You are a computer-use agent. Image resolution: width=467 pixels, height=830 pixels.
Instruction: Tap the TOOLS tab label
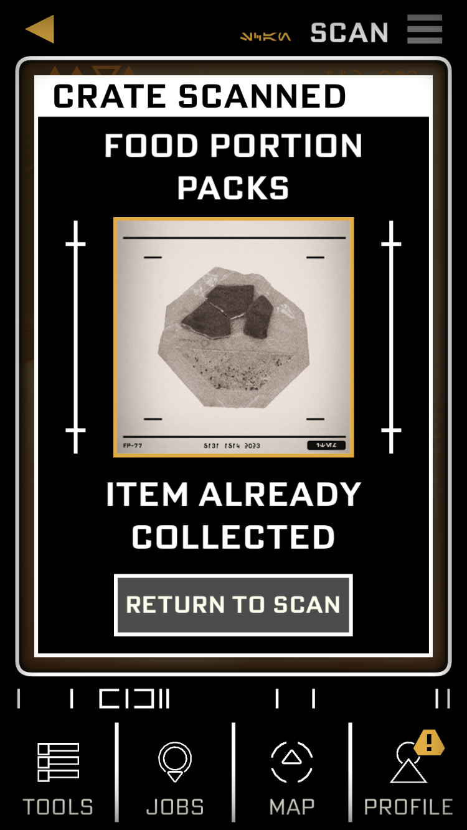58,807
